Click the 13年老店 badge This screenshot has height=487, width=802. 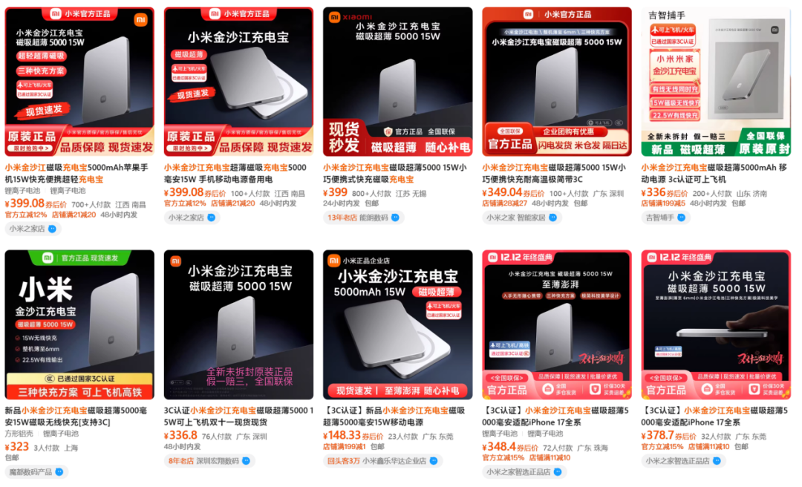(342, 218)
